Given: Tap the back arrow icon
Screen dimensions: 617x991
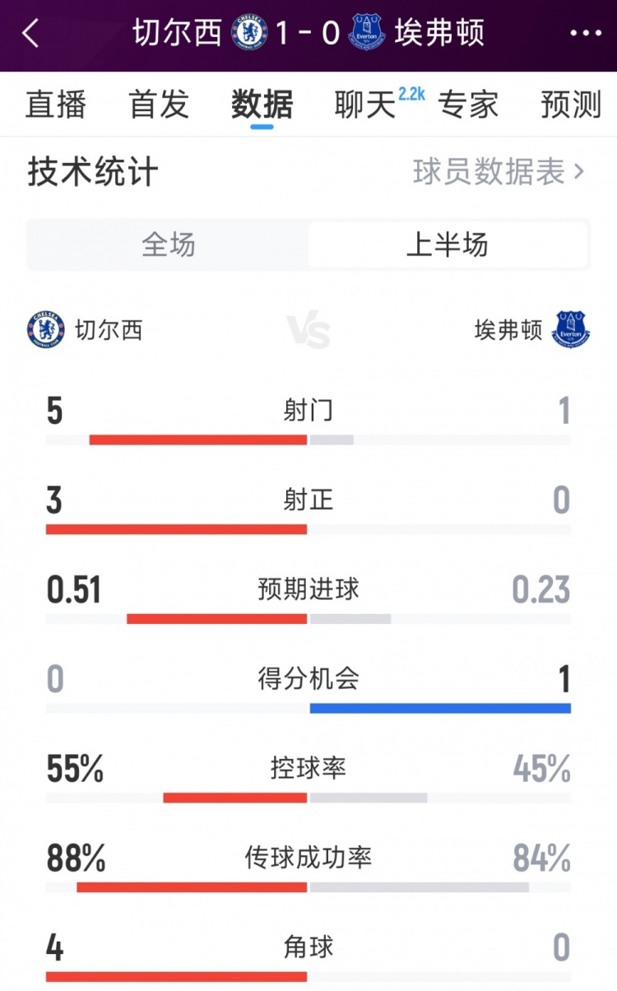Looking at the screenshot, I should [x=31, y=33].
